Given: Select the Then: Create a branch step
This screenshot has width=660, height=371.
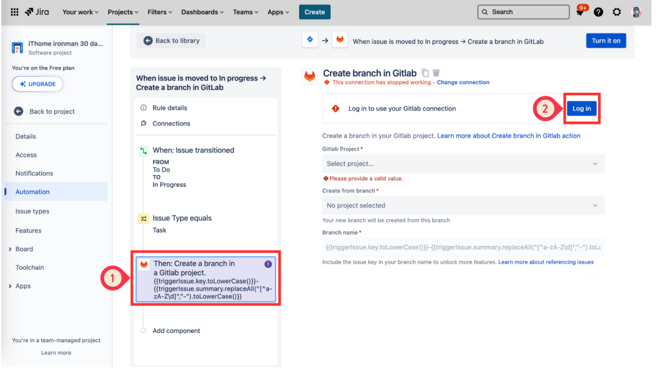Looking at the screenshot, I should point(206,280).
